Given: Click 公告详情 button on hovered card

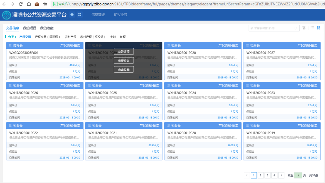Looking at the screenshot, I should [x=124, y=51].
